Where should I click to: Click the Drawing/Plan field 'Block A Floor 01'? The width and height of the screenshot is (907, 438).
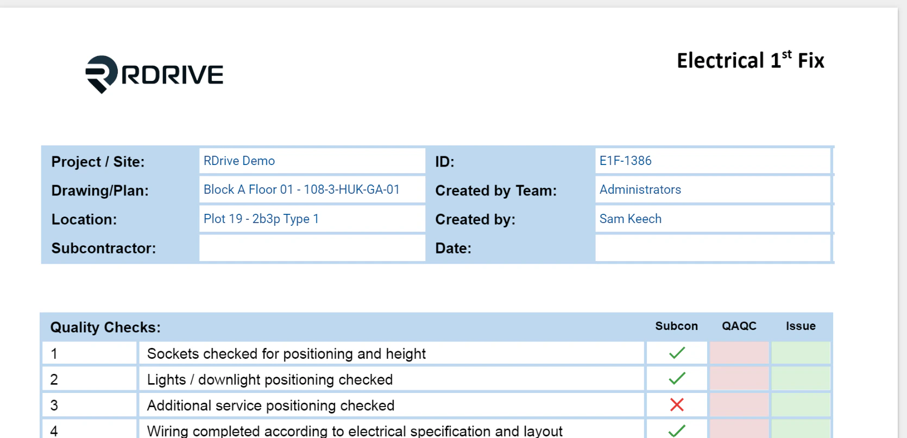point(312,189)
